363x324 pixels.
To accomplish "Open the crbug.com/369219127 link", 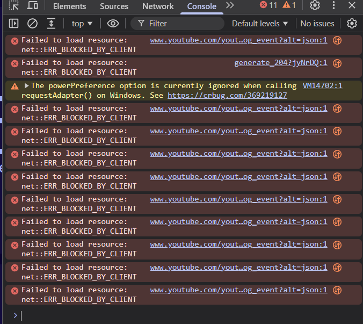I will click(x=227, y=96).
